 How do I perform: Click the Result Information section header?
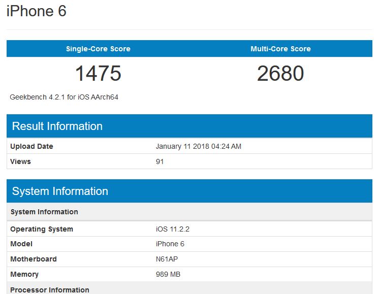[189, 126]
